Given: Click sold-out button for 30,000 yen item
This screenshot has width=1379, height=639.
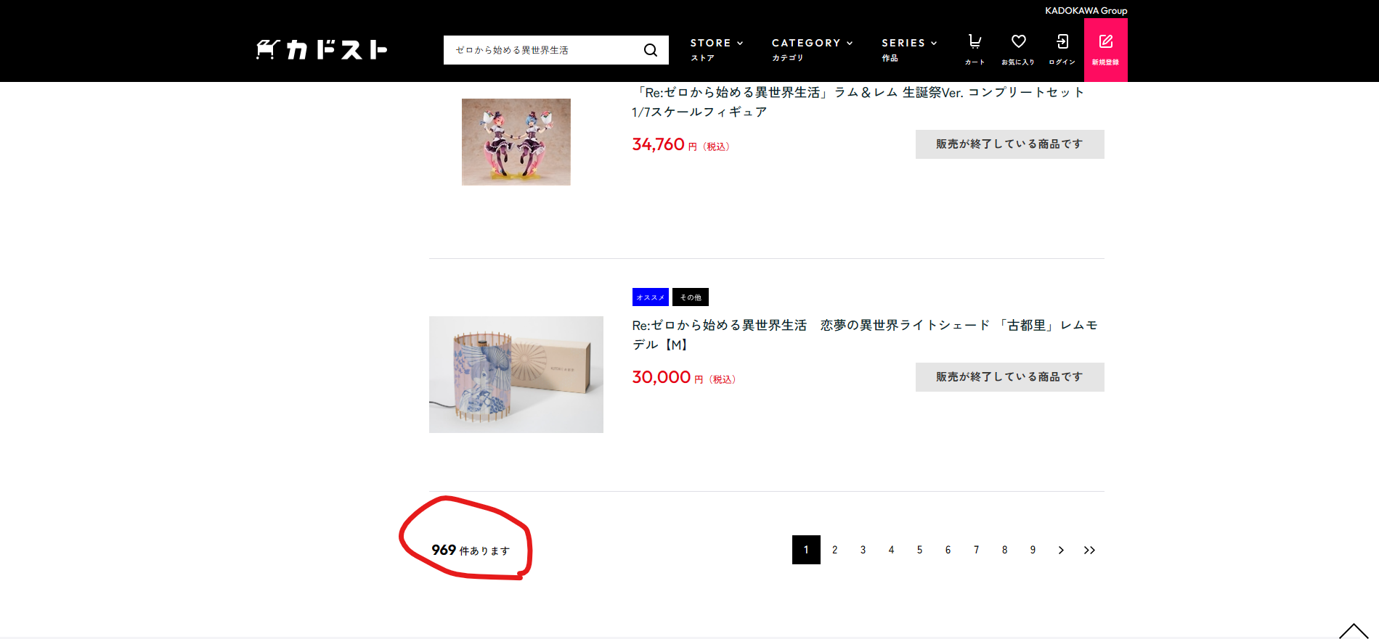Looking at the screenshot, I should (x=1009, y=377).
